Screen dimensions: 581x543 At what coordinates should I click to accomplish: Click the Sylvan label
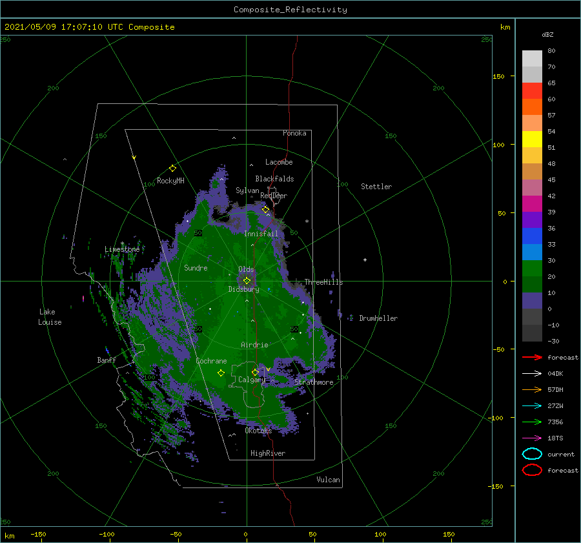tap(247, 190)
